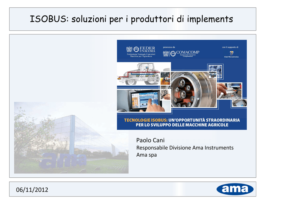The image size is (282, 200).
Task: Select the hand using keyboard photo
Action: [229, 91]
